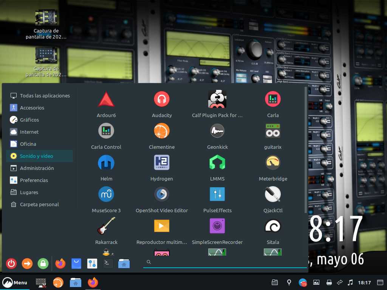Open LMMS music production app

[217, 163]
